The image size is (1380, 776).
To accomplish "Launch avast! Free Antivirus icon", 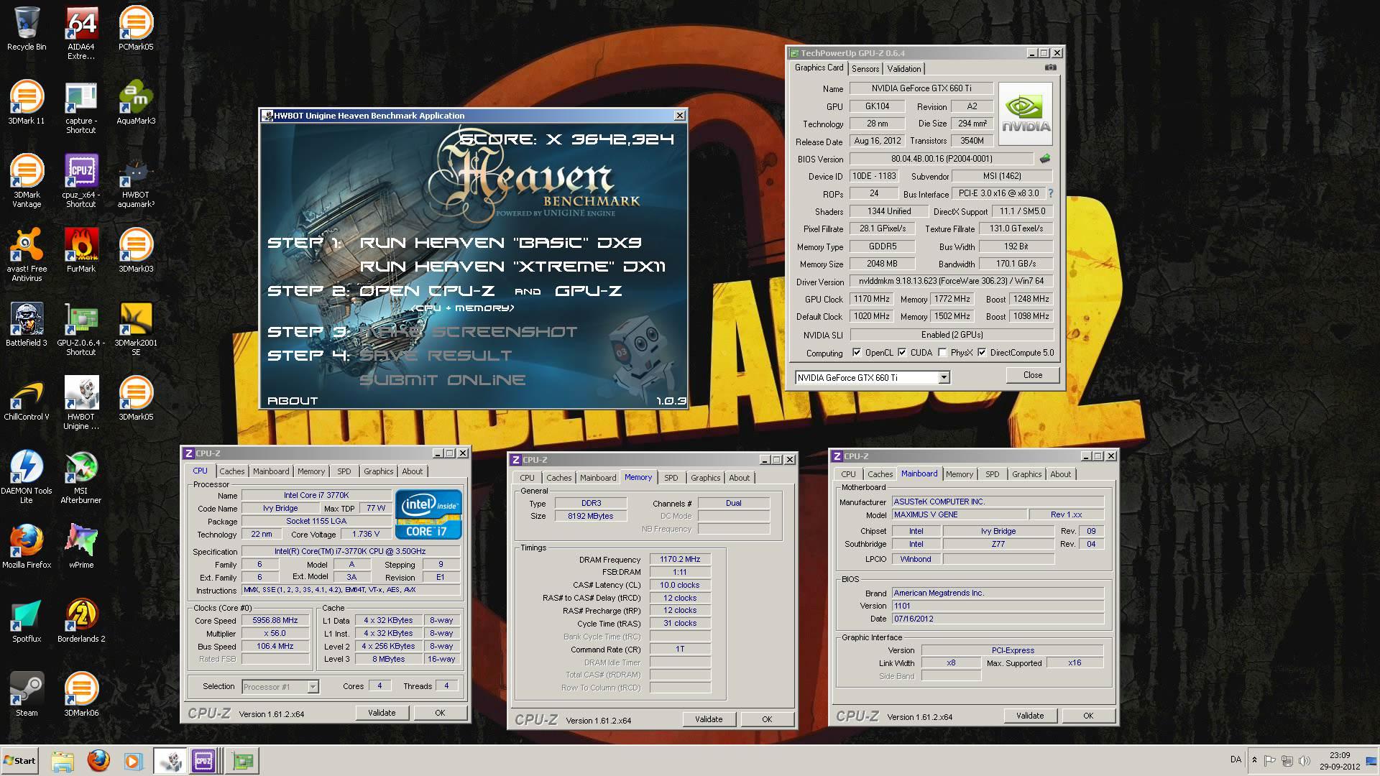I will [x=27, y=255].
